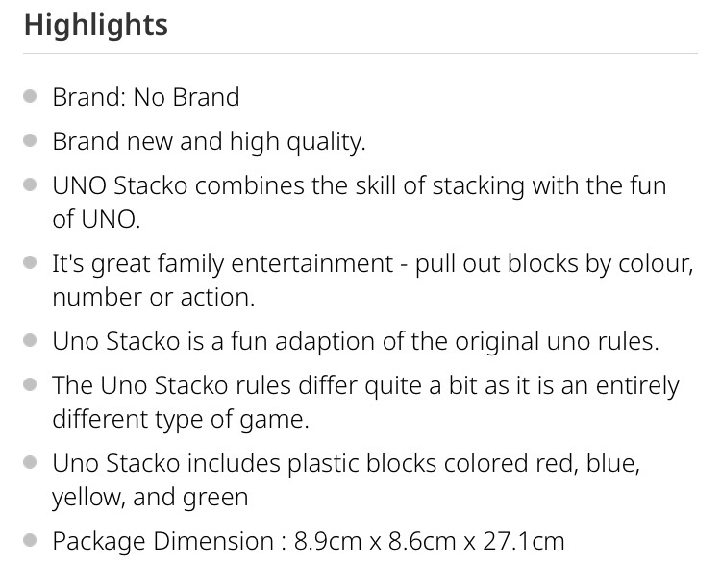This screenshot has width=721, height=588.
Task: Click the bullet before Brand: No Brand
Action: (30, 96)
